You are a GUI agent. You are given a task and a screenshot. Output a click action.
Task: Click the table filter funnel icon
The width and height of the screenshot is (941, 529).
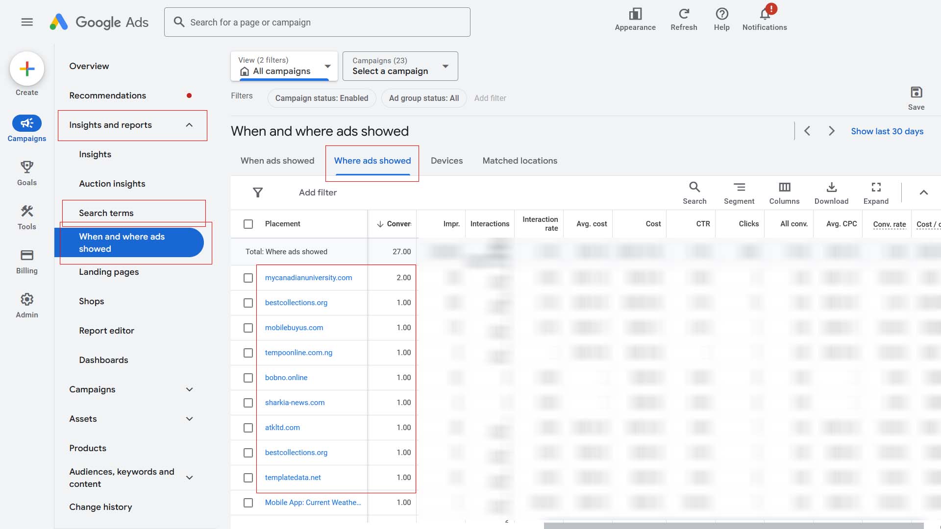click(258, 192)
